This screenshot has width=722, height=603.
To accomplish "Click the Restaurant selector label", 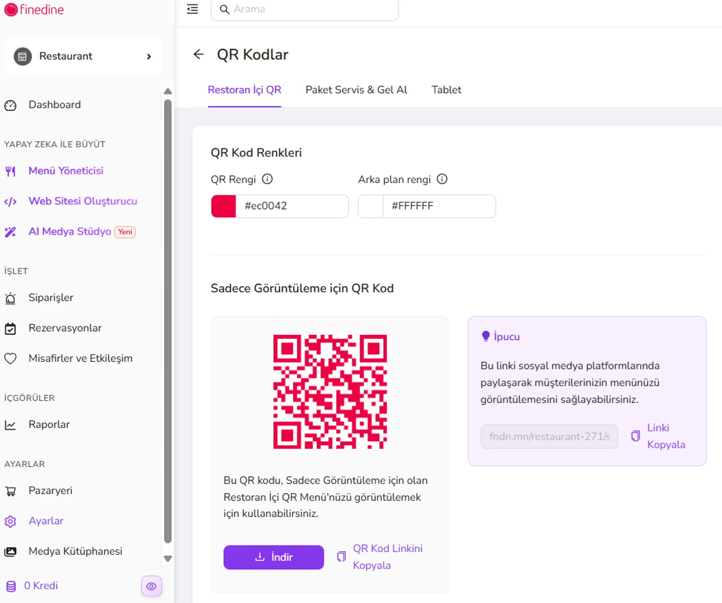I will [66, 56].
